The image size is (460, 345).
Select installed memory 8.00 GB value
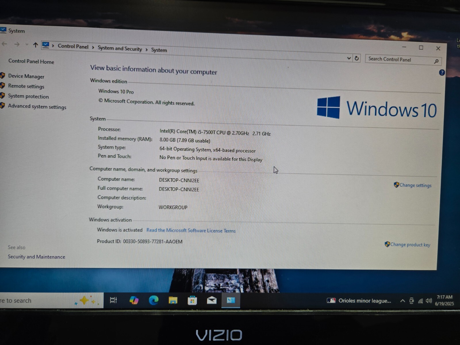click(x=185, y=140)
